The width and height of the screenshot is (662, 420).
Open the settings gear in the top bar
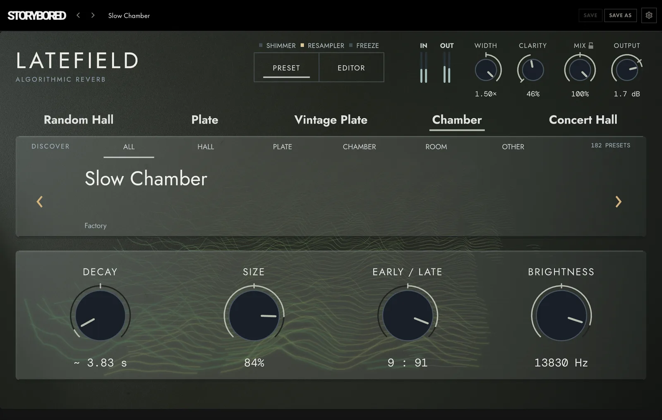coord(649,15)
